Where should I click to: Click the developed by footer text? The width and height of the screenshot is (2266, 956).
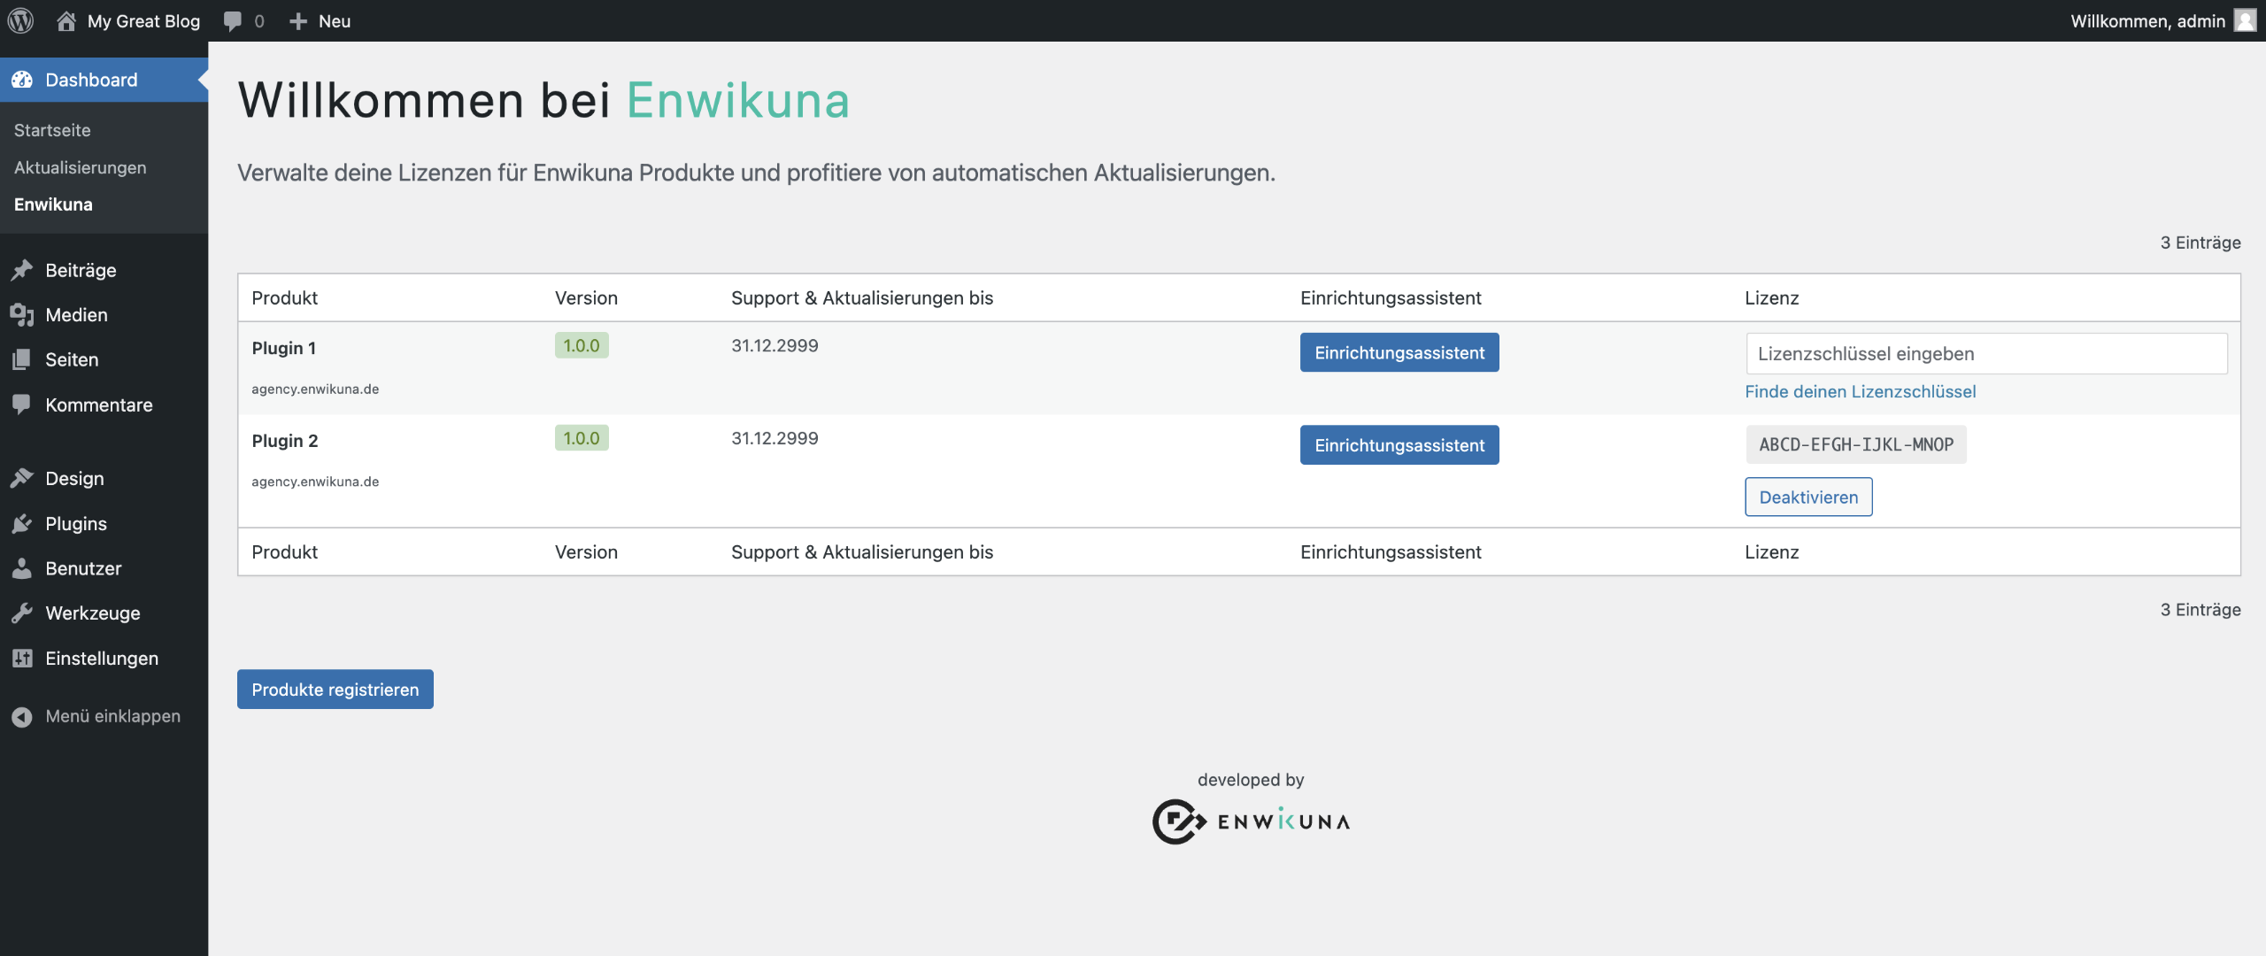tap(1251, 780)
